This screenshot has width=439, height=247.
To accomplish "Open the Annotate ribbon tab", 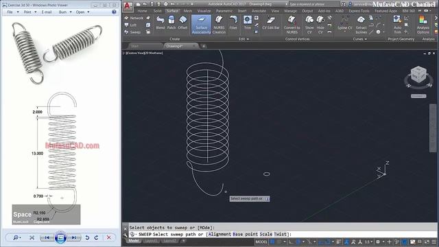I will click(x=259, y=11).
